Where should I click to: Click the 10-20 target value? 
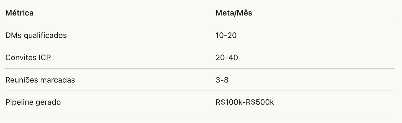(x=226, y=35)
